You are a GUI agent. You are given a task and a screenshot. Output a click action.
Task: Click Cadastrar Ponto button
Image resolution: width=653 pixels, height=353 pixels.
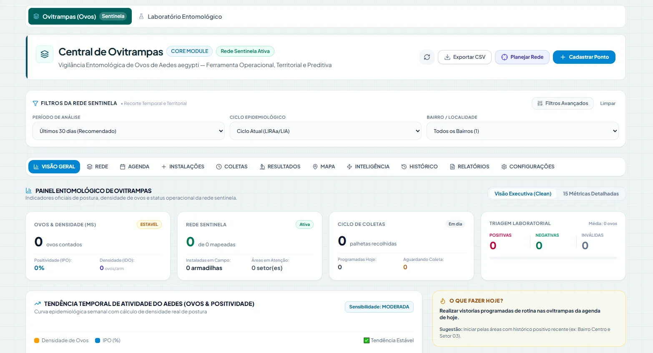pyautogui.click(x=584, y=57)
